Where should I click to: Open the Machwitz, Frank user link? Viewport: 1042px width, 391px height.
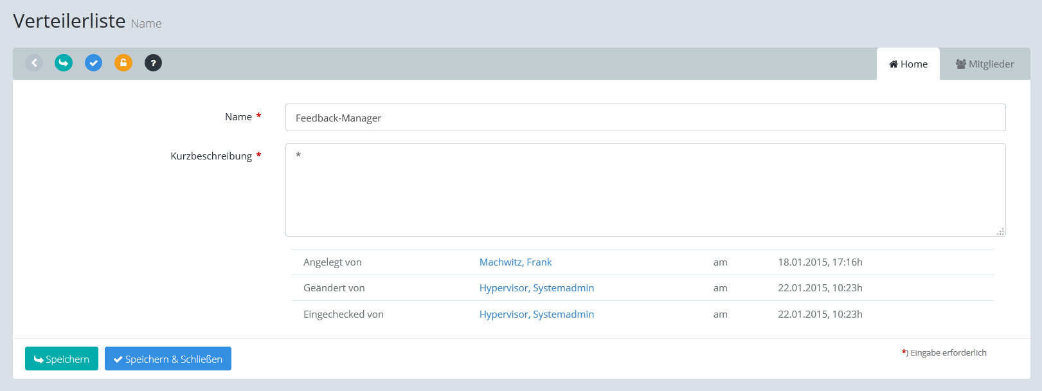pos(516,262)
